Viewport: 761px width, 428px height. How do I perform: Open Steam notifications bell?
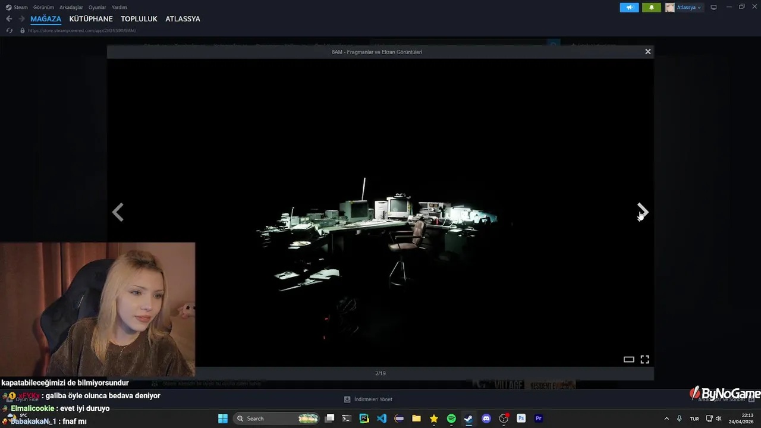pos(651,7)
